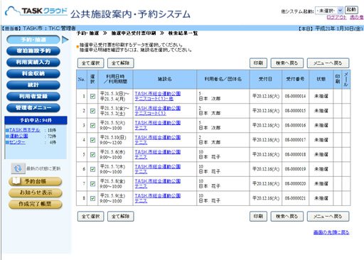Click 未抽選 status in row 08-0000019

[321, 169]
